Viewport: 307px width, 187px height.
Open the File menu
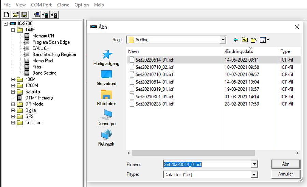coord(7,5)
